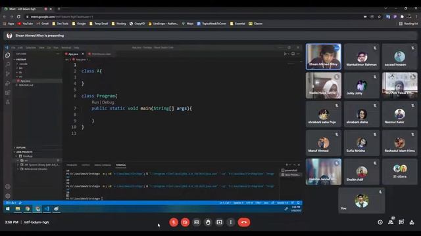
Task: Open the TopicsNeedsToCover bookmark
Action: [212, 24]
